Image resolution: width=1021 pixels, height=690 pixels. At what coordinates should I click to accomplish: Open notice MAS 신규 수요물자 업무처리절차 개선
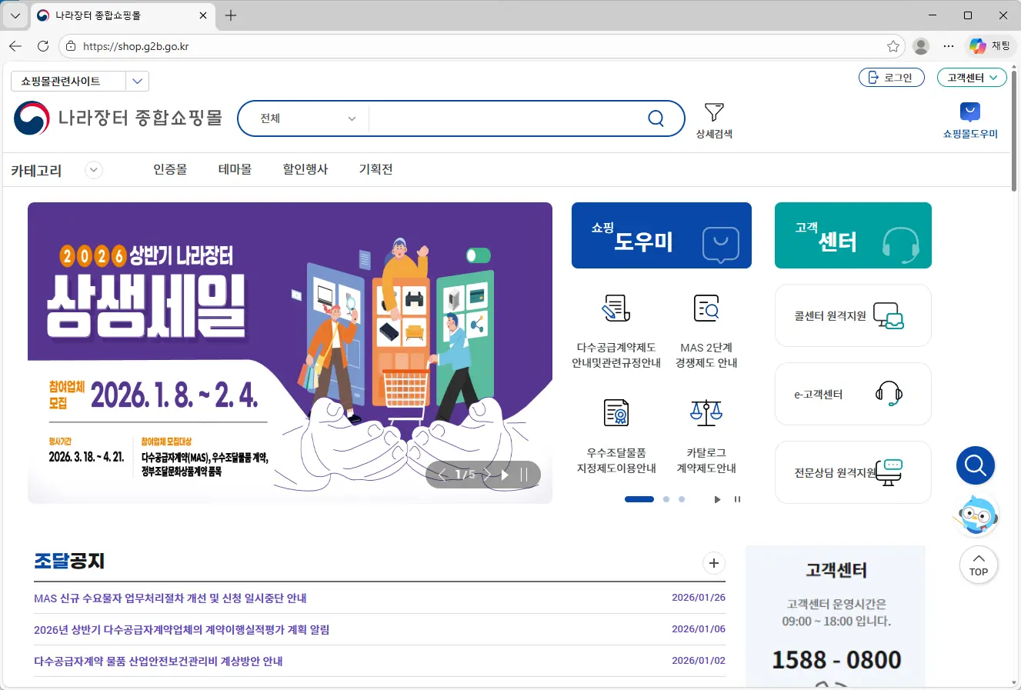pos(170,598)
